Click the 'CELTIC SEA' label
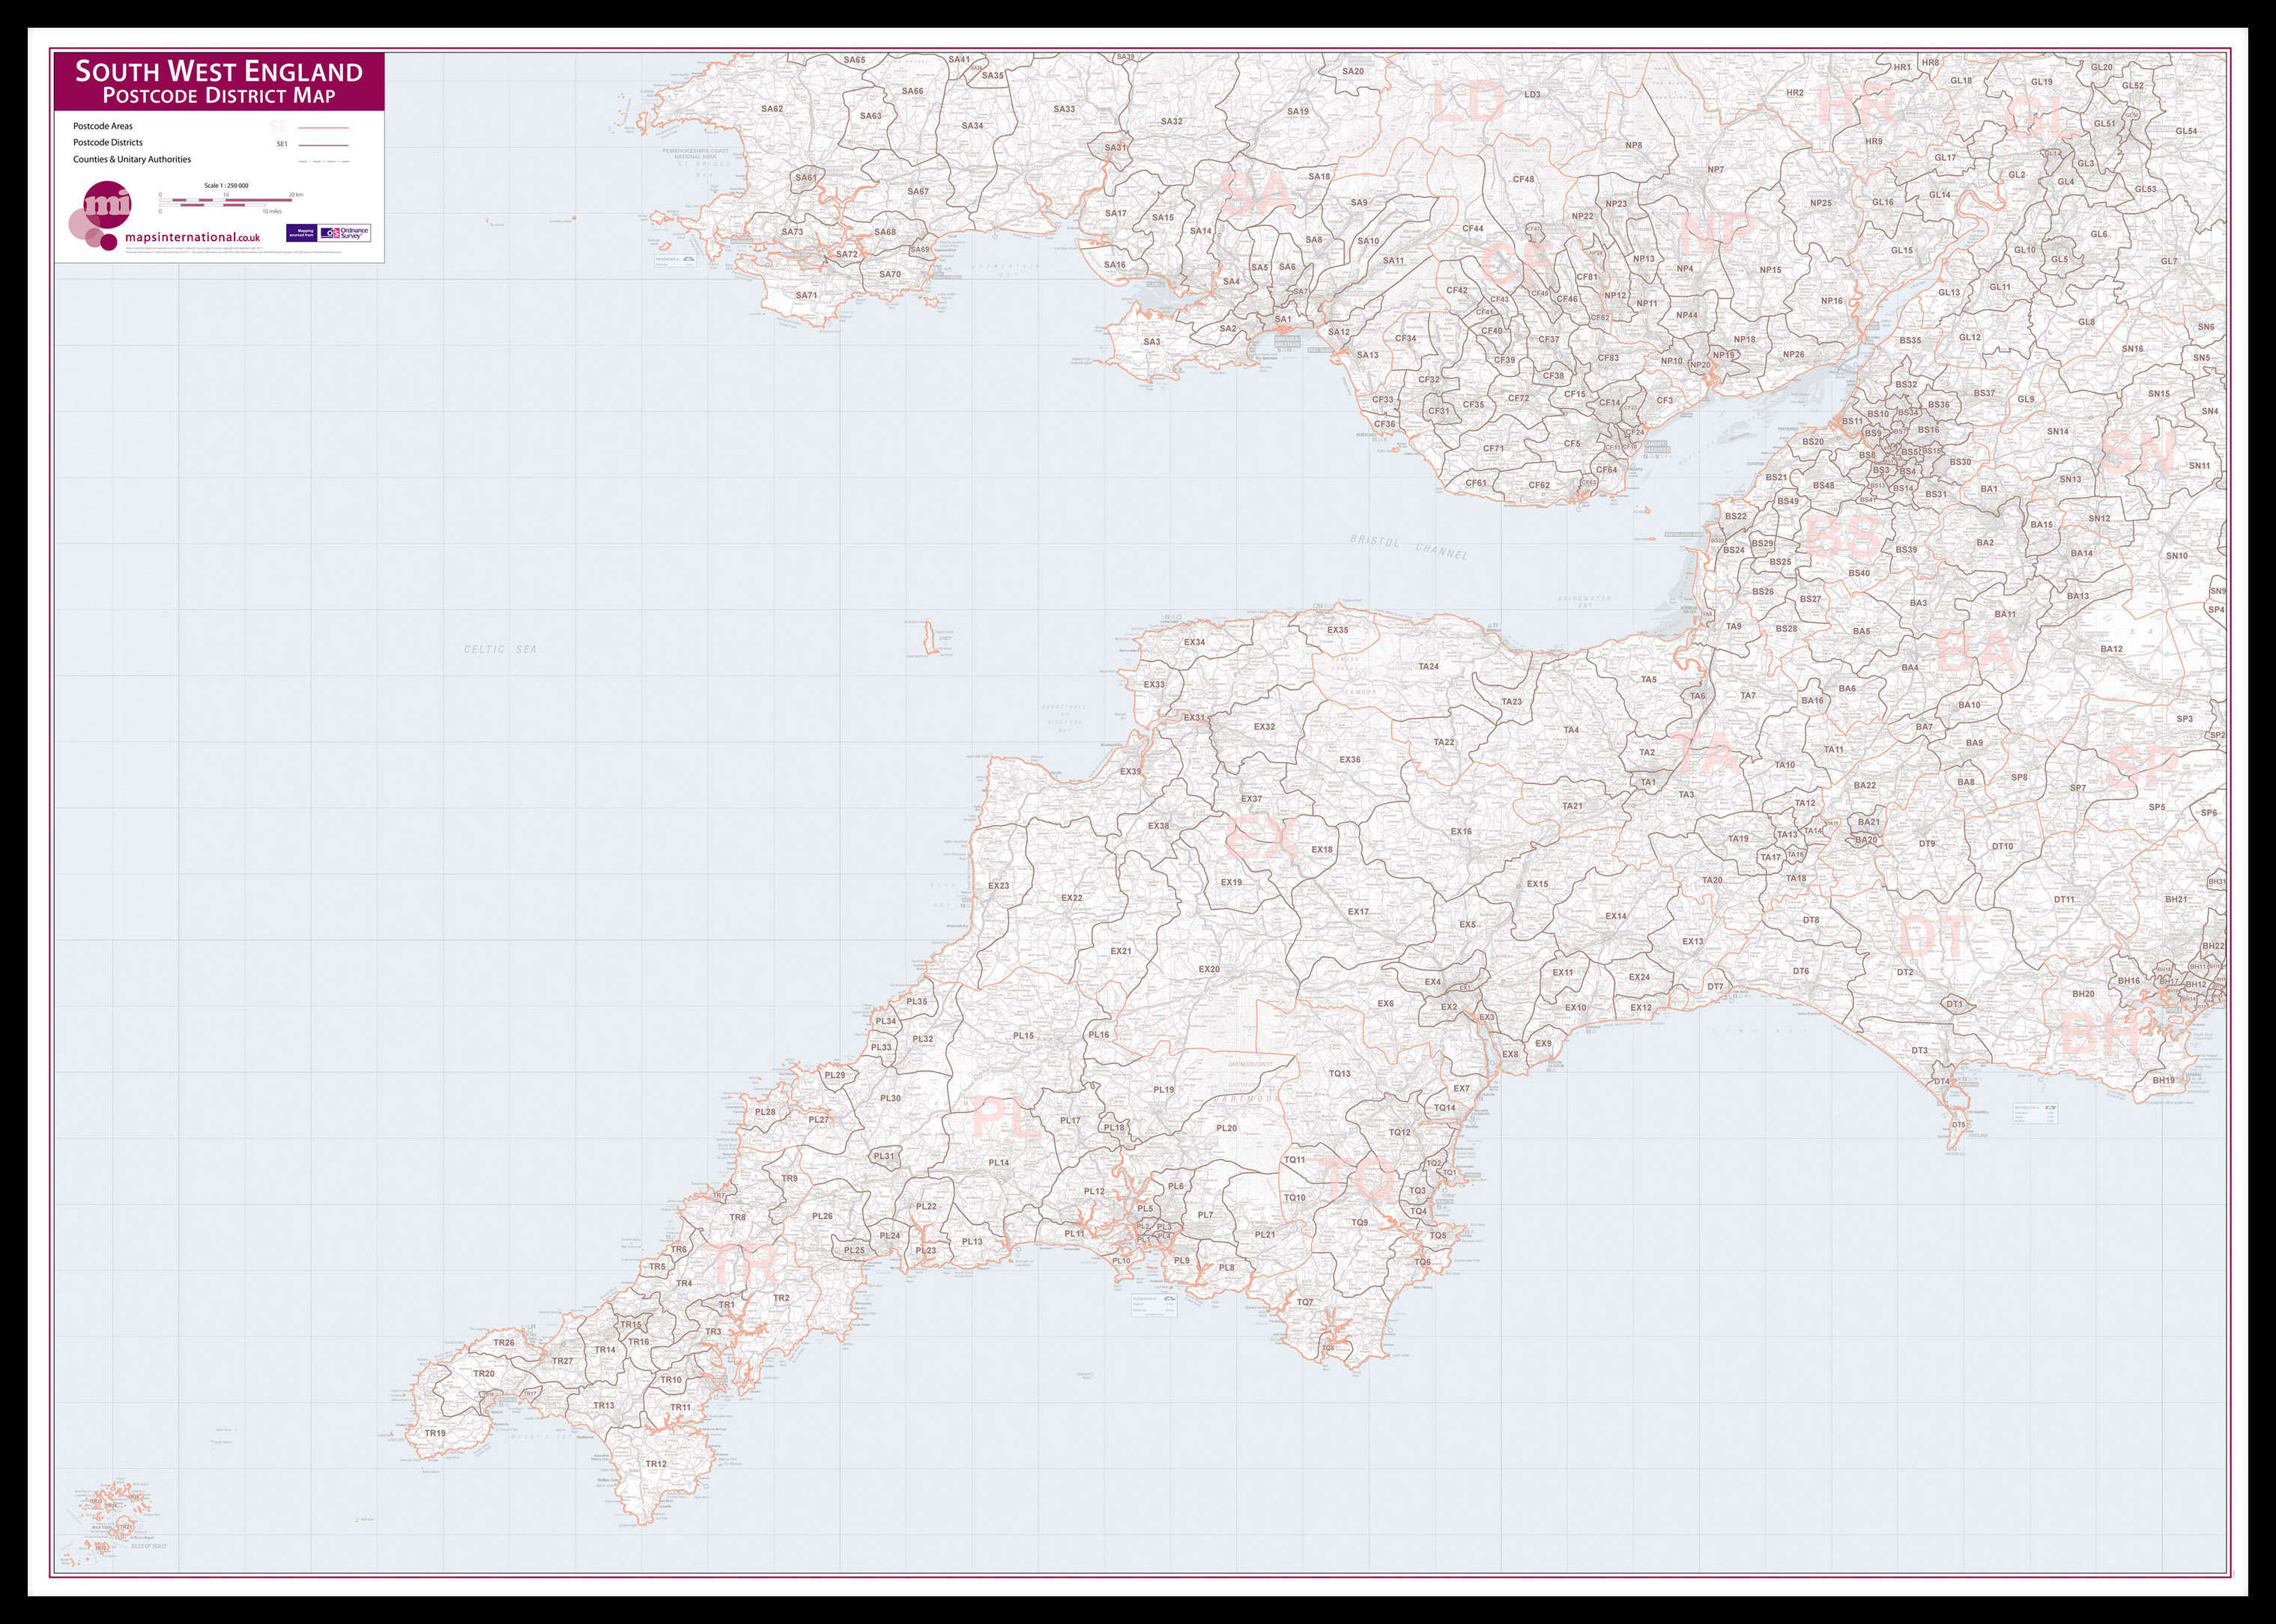Screen dimensions: 2276x1624 coord(500,649)
